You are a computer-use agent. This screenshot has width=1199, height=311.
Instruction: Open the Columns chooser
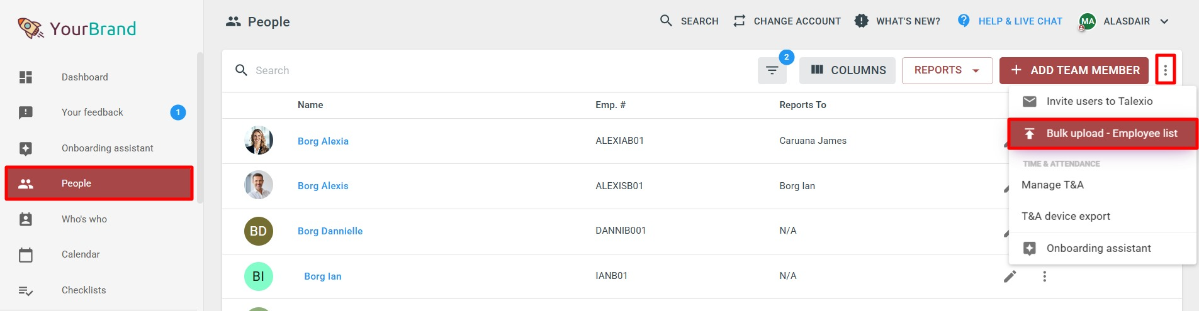point(847,70)
